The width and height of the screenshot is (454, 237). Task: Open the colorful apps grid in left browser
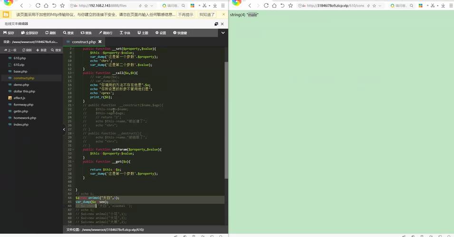pyautogui.click(x=192, y=6)
